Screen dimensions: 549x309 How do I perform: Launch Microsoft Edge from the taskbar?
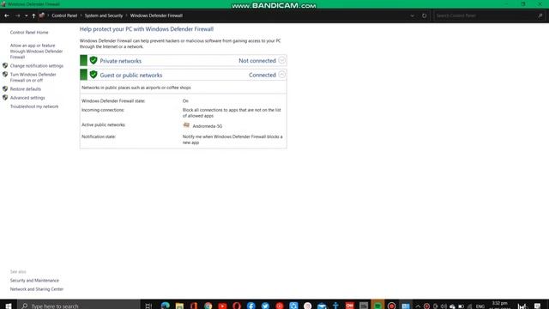pos(166,306)
